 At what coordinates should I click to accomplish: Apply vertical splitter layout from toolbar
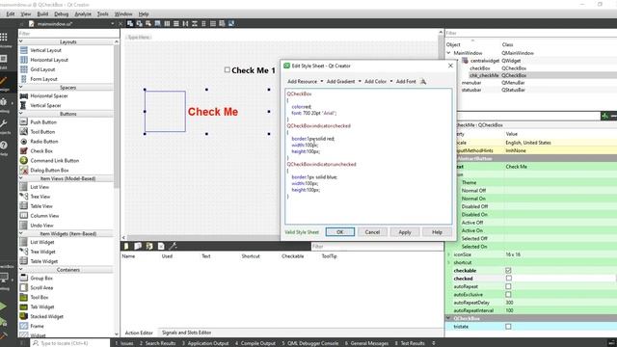click(x=195, y=23)
